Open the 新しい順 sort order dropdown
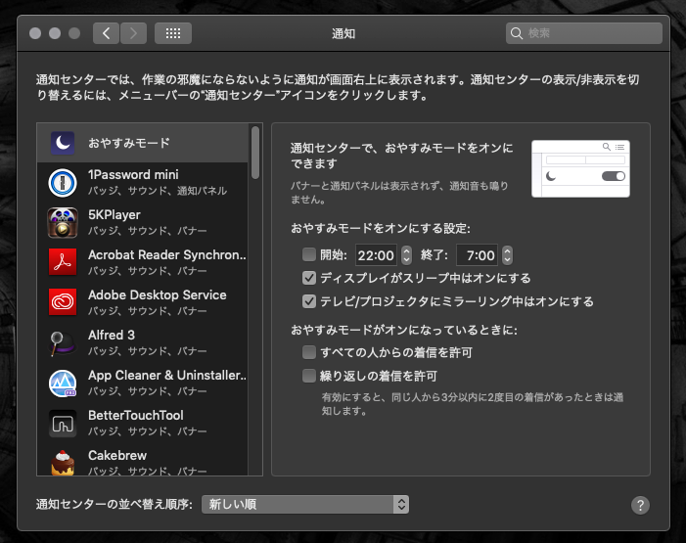Screen dimensions: 686x543 point(304,505)
